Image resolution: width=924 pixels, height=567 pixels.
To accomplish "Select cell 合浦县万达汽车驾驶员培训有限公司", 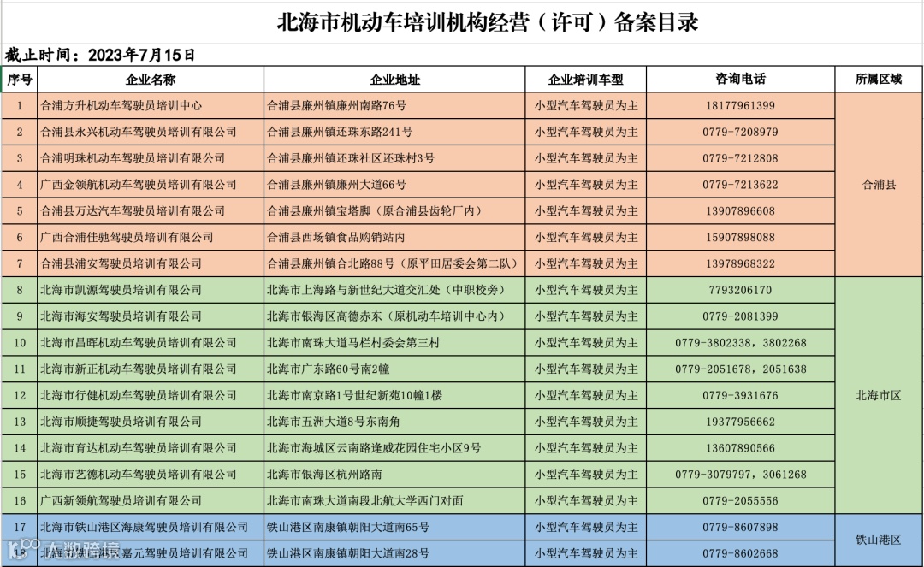I will click(151, 211).
